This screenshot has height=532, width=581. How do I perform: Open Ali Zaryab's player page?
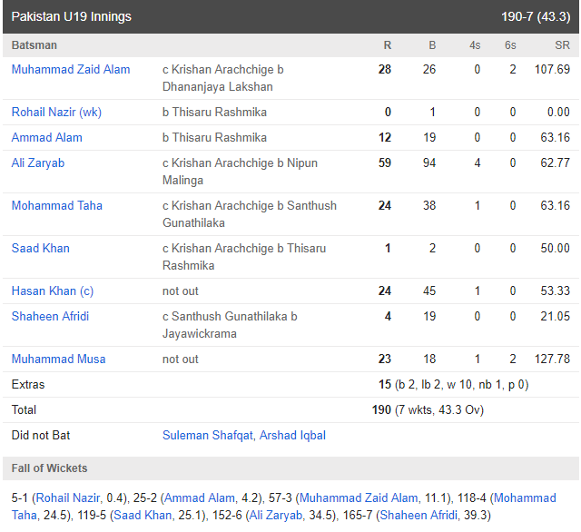38,163
